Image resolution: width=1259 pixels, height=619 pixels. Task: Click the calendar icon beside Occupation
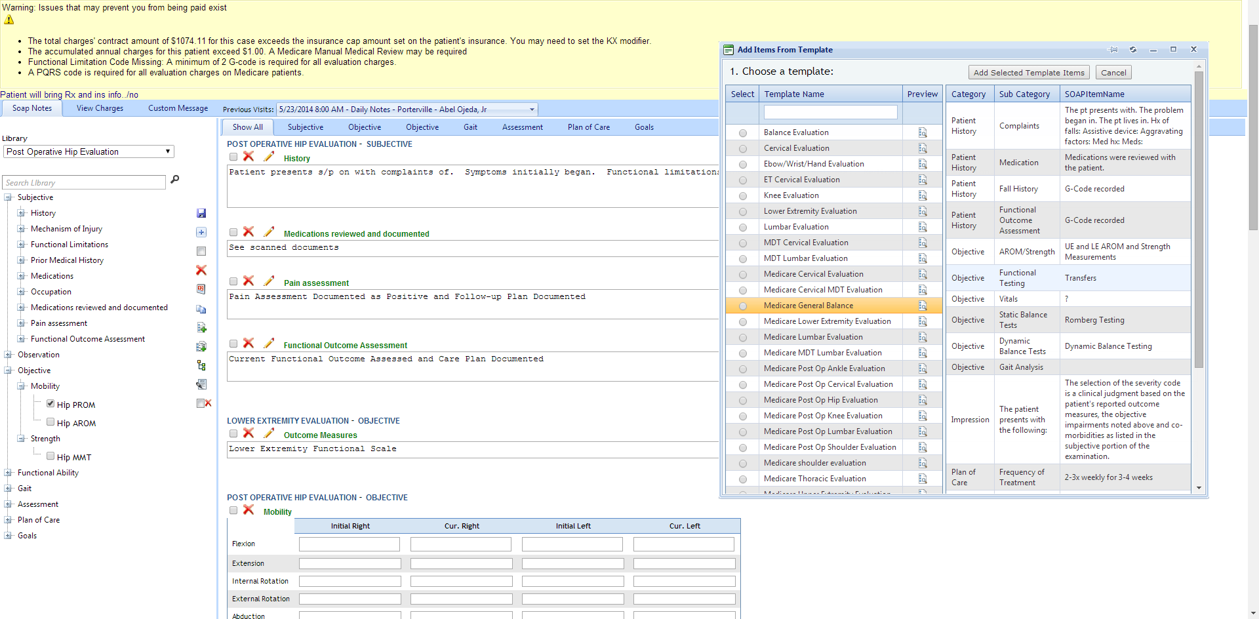click(x=201, y=289)
